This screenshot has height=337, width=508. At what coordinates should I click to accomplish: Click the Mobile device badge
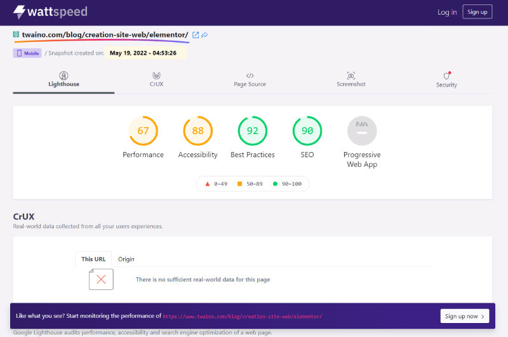coord(27,53)
